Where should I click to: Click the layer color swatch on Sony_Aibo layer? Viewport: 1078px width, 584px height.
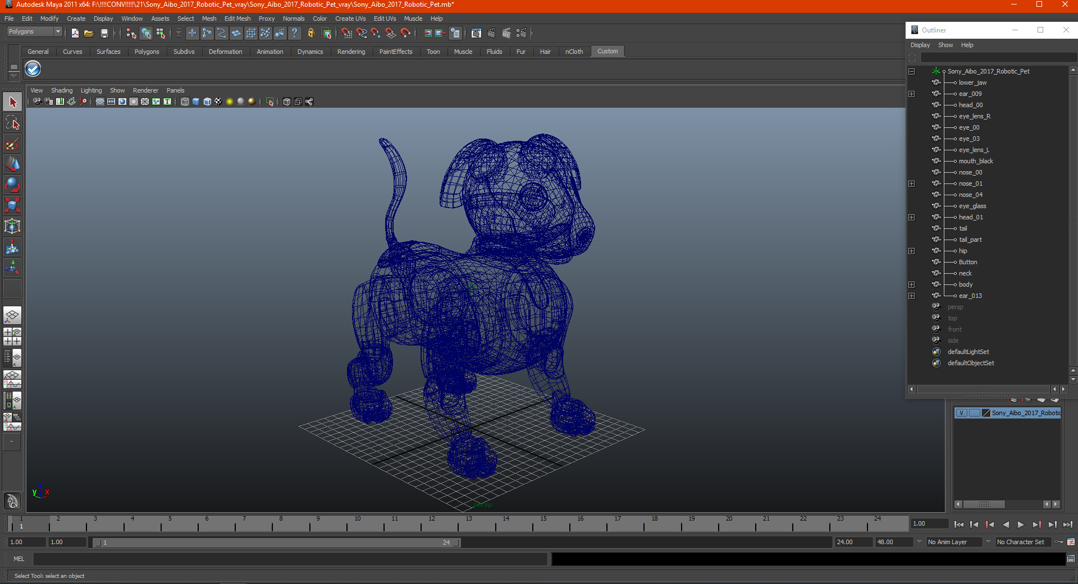(986, 413)
